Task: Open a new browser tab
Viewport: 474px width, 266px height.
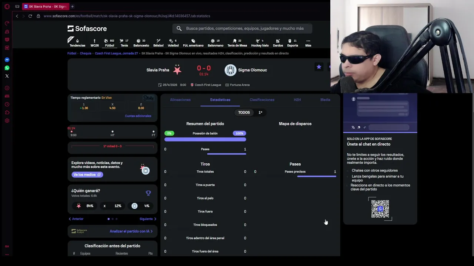Action: pyautogui.click(x=72, y=6)
